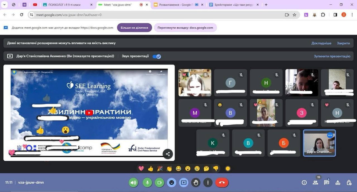This screenshot has width=357, height=192.
Task: View site information icon in address bar
Action: point(32,15)
